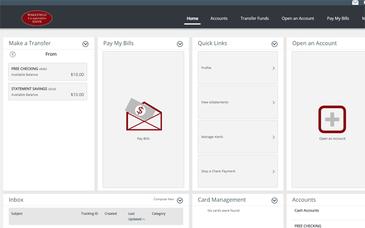Click the Profile row chevron arrow

tap(274, 68)
